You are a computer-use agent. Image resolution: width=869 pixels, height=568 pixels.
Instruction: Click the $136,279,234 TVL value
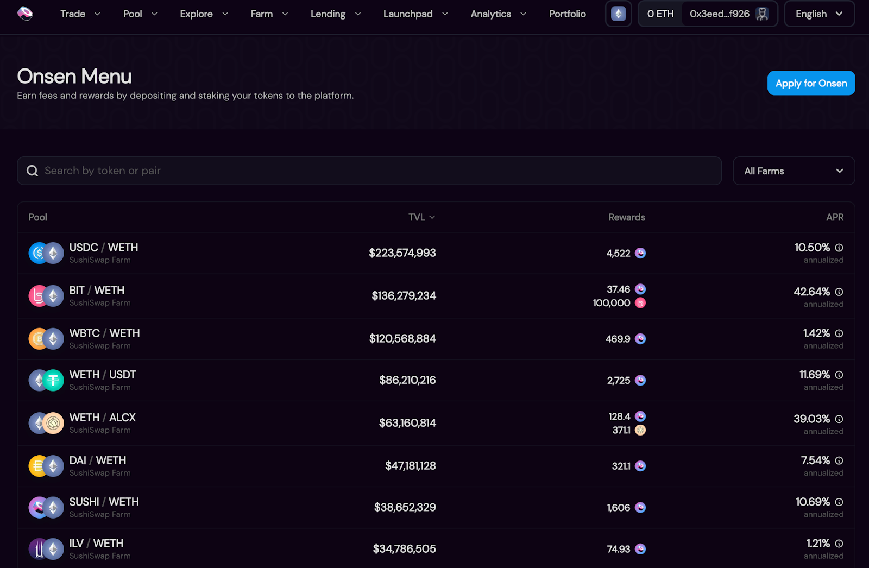click(404, 296)
